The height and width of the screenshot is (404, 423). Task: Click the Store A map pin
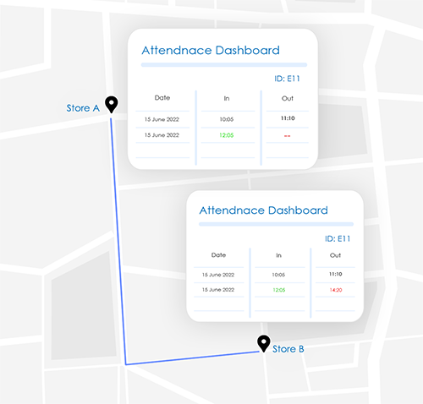click(112, 104)
